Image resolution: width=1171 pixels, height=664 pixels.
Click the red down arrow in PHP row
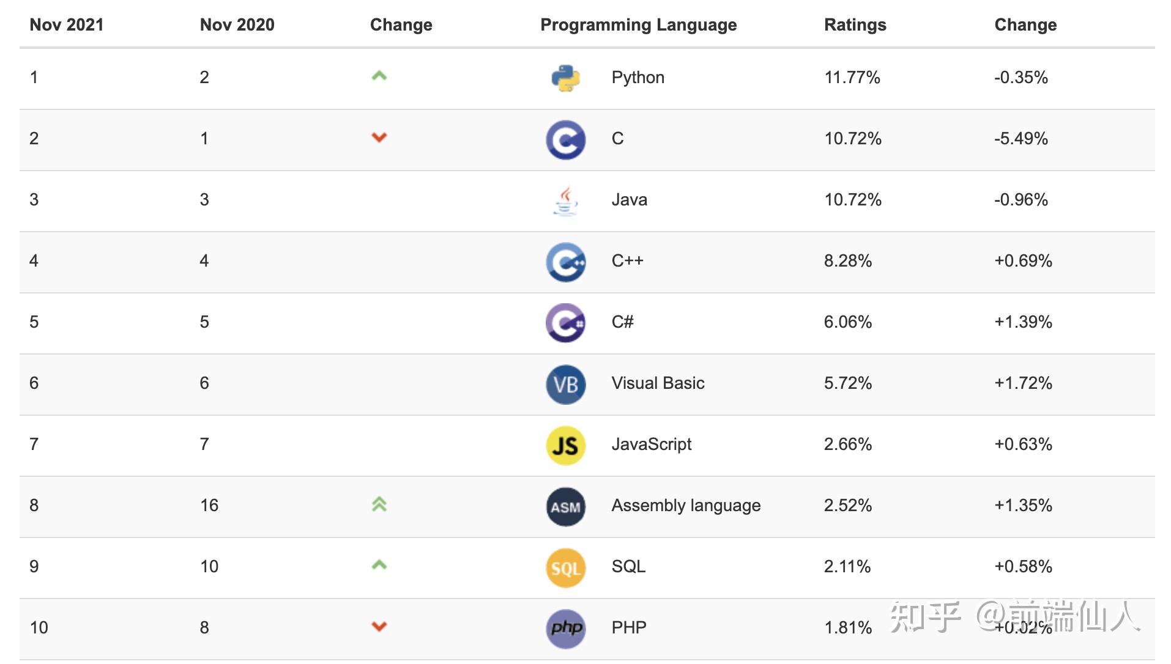379,627
